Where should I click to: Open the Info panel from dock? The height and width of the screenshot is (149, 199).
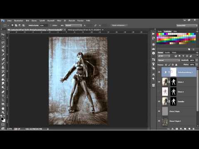point(153,53)
